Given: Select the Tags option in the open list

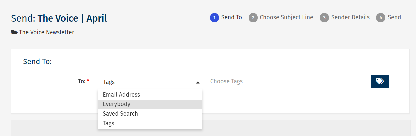Looking at the screenshot, I should click(x=108, y=123).
